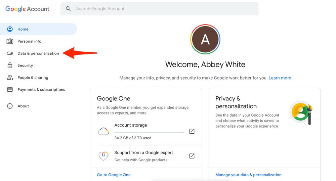This screenshot has width=336, height=181.
Task: Click Manage your data & personalization link
Action: click(x=248, y=175)
